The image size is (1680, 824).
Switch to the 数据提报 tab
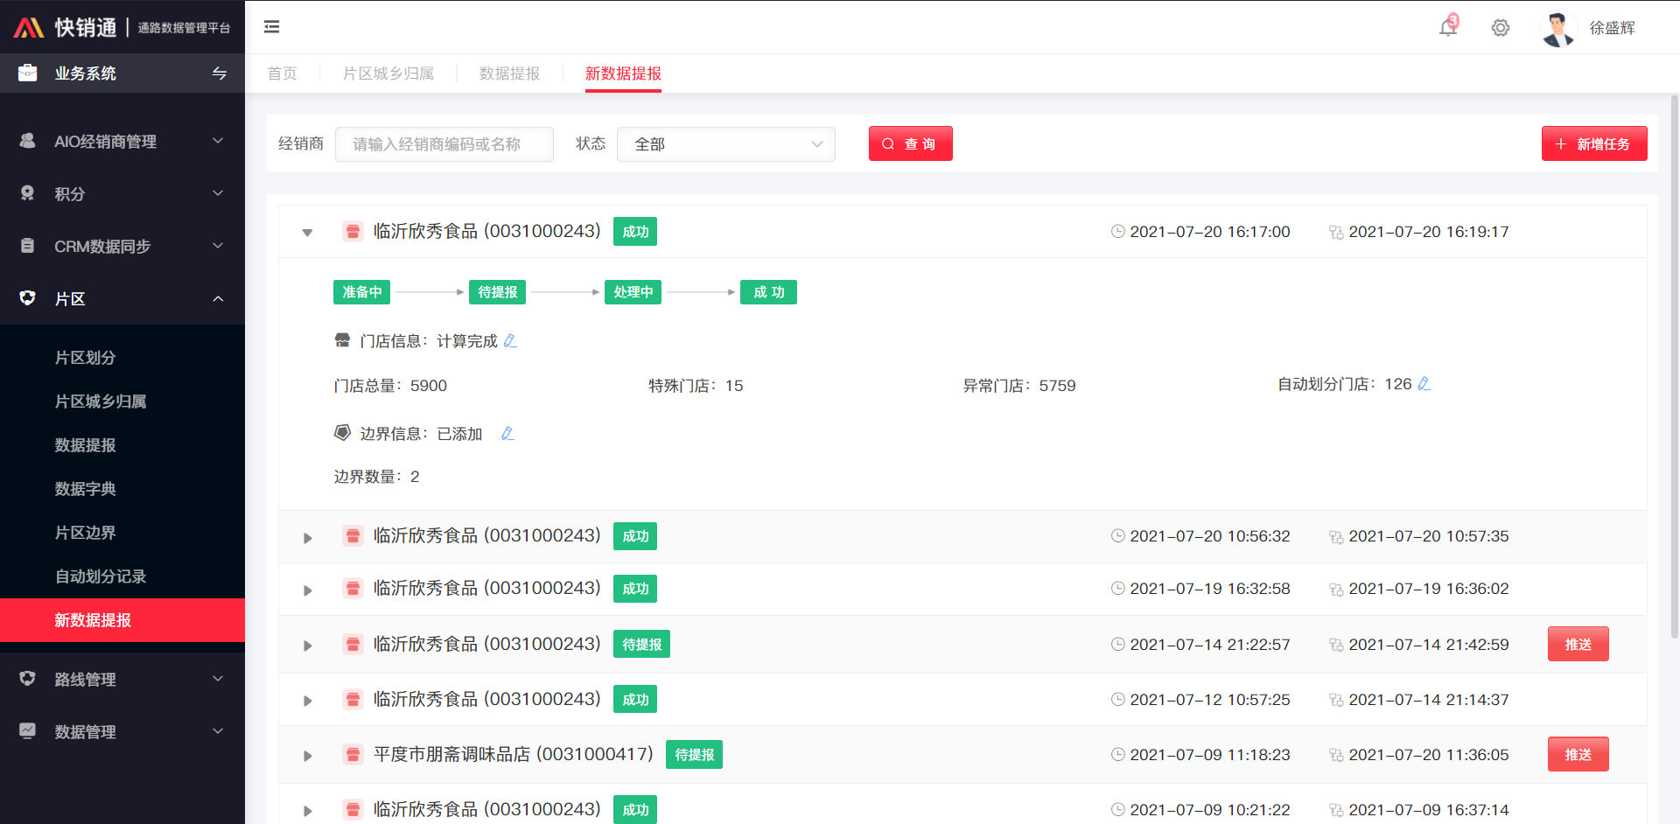(x=509, y=73)
